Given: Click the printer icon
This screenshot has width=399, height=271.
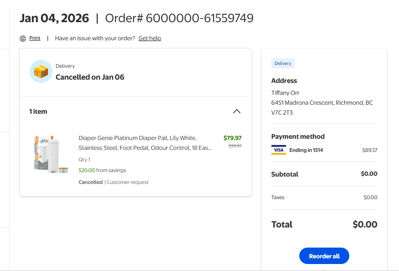Looking at the screenshot, I should click(23, 39).
